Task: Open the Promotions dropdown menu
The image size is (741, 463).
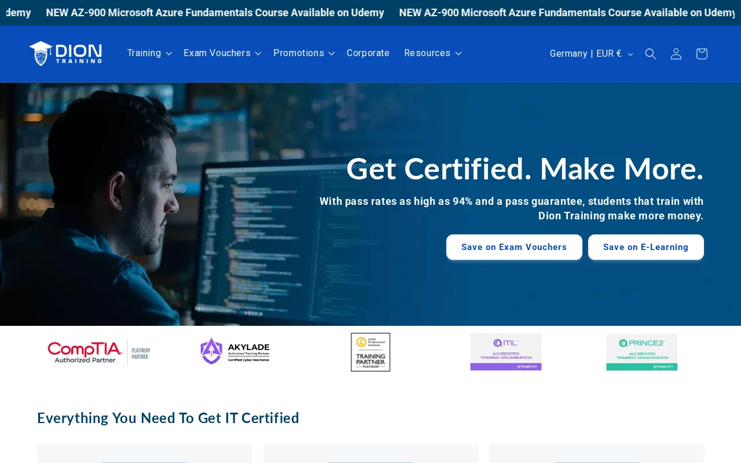Action: pos(304,53)
